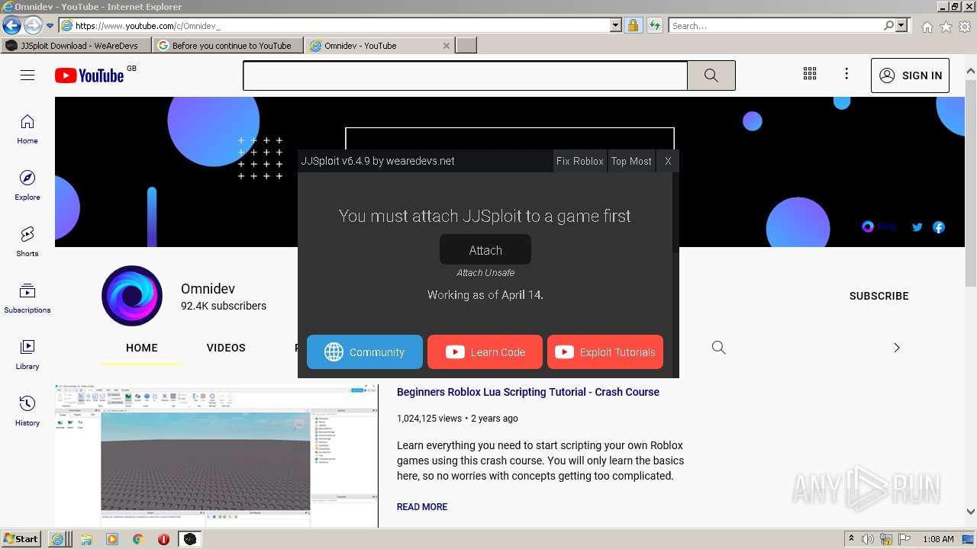This screenshot has height=549, width=977.
Task: Click the JJSploit taskbar button
Action: pyautogui.click(x=190, y=539)
